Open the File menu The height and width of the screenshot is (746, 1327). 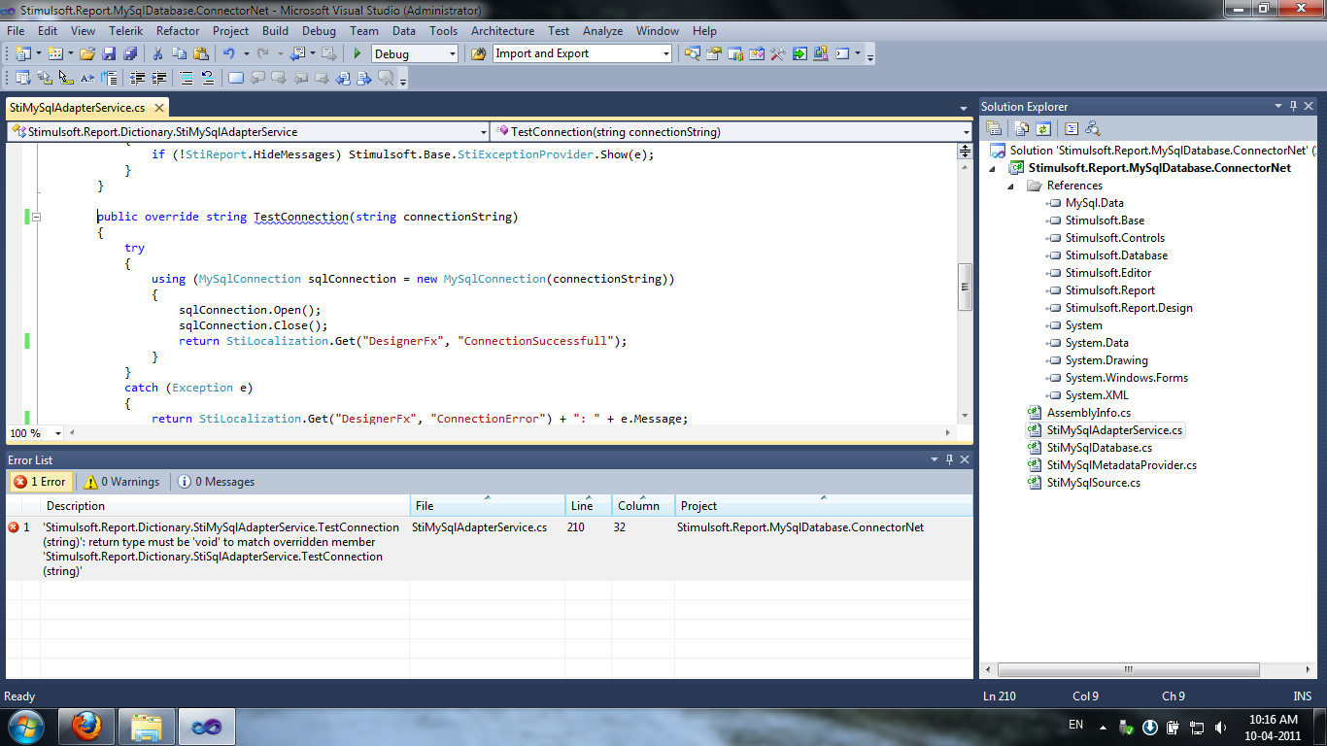pyautogui.click(x=16, y=31)
